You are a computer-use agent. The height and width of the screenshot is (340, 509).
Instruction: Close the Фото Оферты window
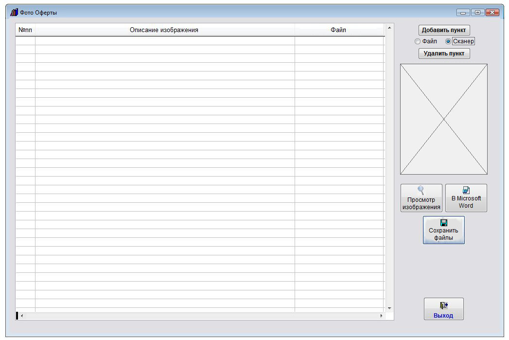492,13
